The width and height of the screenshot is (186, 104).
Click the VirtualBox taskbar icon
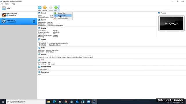[x=94, y=102]
